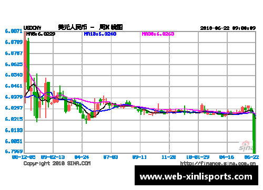Click the 09-11 date axis label

(x=139, y=157)
